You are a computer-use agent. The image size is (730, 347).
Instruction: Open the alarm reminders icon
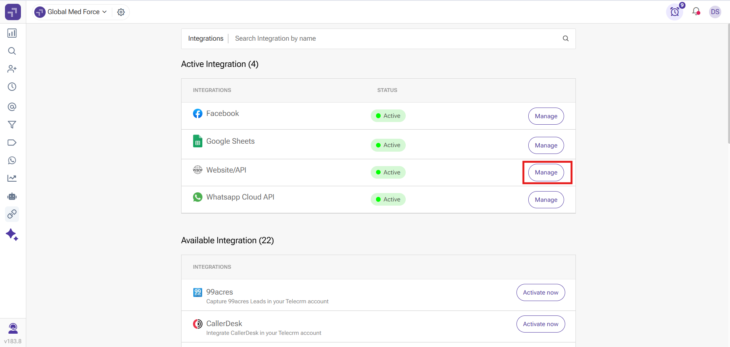675,12
